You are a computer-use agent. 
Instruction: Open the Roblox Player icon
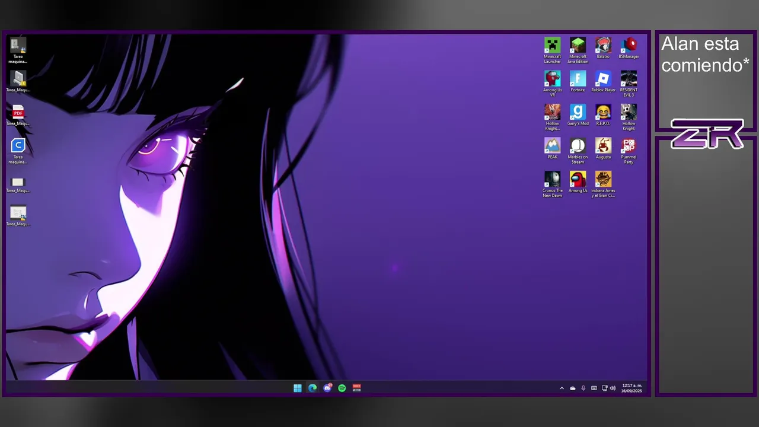pyautogui.click(x=603, y=81)
